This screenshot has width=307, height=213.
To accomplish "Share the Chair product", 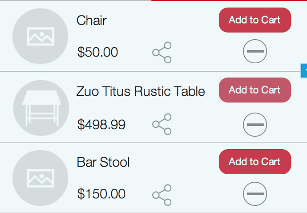I will click(162, 53).
